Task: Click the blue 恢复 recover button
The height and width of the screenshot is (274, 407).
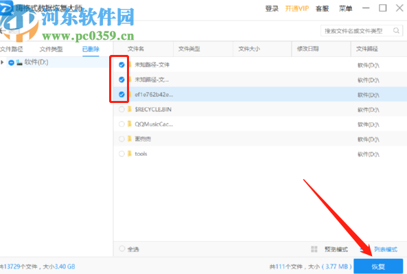Action: pos(378,266)
